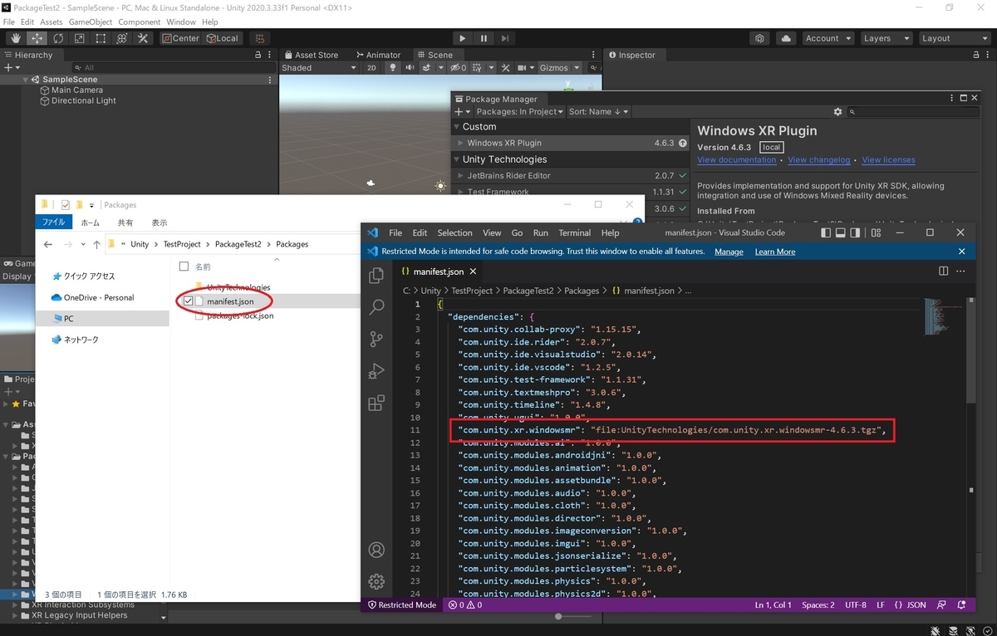Open Unity Window menu
Viewport: 997px width, 636px height.
pyautogui.click(x=181, y=22)
